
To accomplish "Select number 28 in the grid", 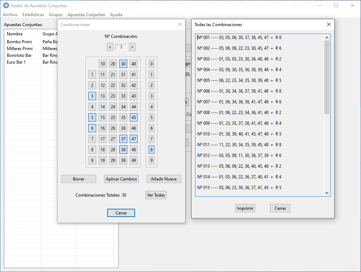I will click(113, 150).
